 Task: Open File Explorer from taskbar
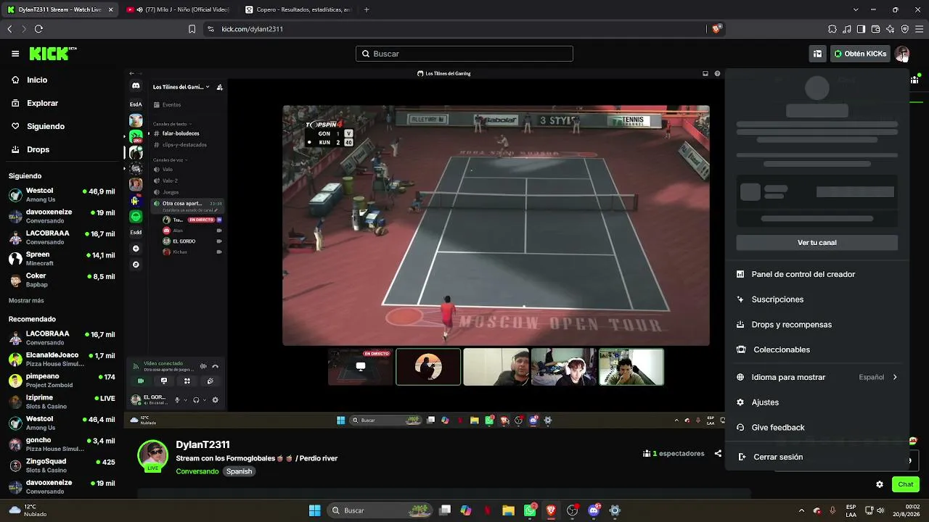tap(508, 510)
